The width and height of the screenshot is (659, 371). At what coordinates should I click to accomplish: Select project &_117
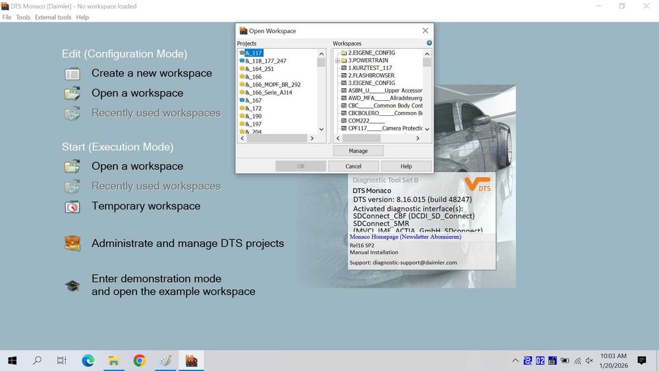[254, 53]
